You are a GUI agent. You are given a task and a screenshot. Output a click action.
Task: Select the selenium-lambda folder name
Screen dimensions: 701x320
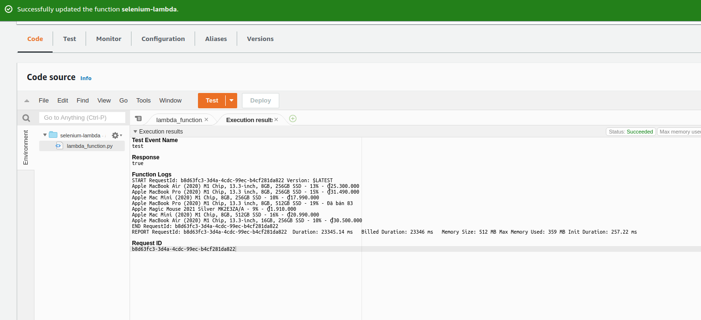(x=80, y=135)
